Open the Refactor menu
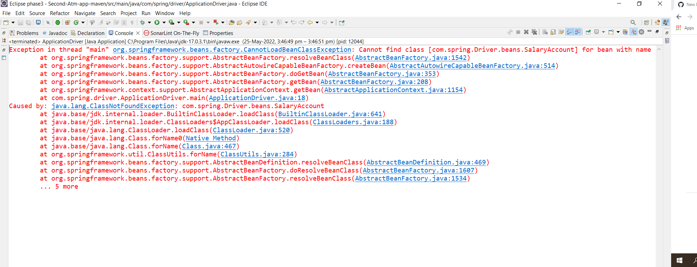Screen dimensions: 697x267 [x=60, y=13]
